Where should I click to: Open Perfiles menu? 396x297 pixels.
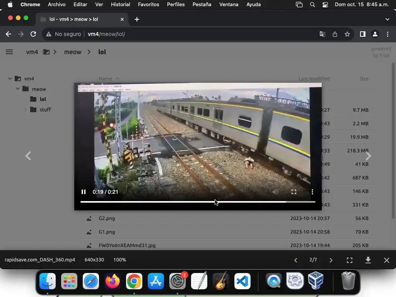click(176, 5)
